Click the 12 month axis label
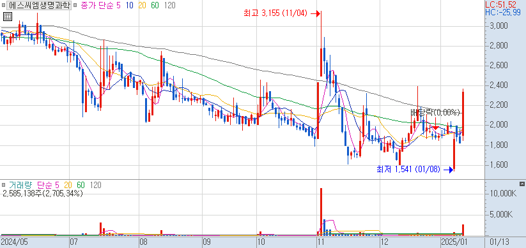Image resolution: width=526 pixels, height=248 pixels. coord(385,242)
